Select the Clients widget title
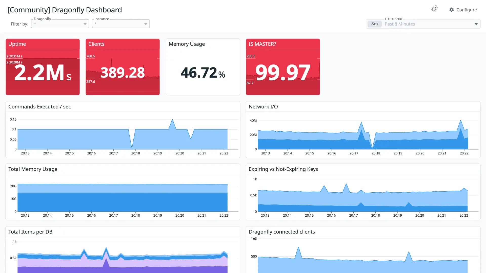Image resolution: width=486 pixels, height=273 pixels. pos(96,44)
